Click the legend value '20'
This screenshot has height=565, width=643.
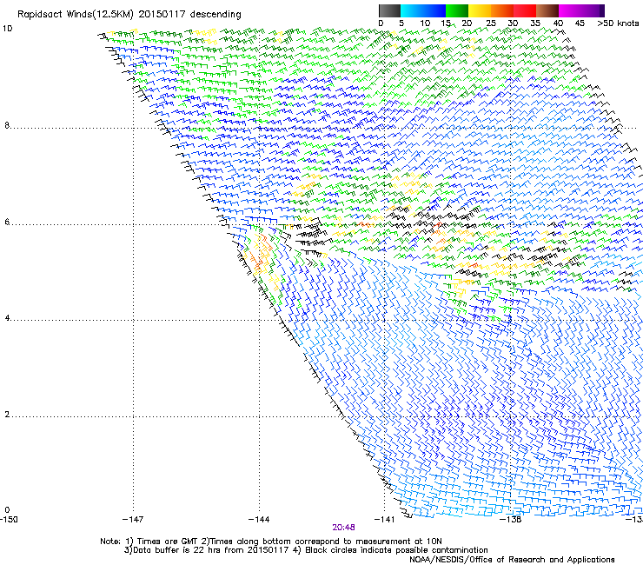(x=467, y=23)
